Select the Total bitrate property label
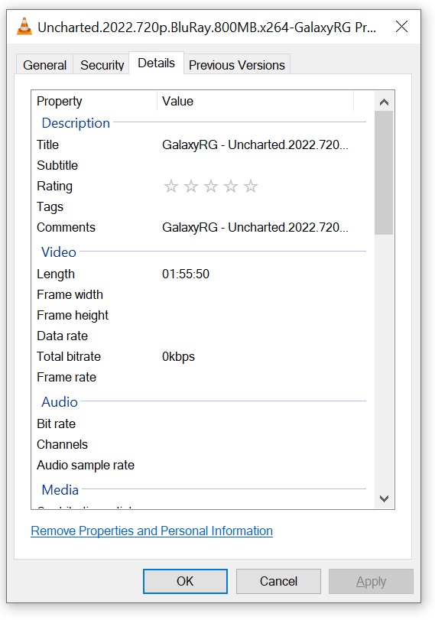This screenshot has height=620, width=435. [69, 356]
